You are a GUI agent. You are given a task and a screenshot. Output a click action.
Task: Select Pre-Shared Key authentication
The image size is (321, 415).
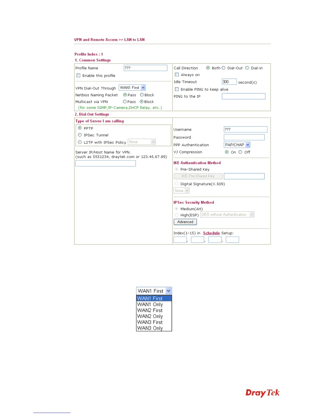(x=176, y=169)
